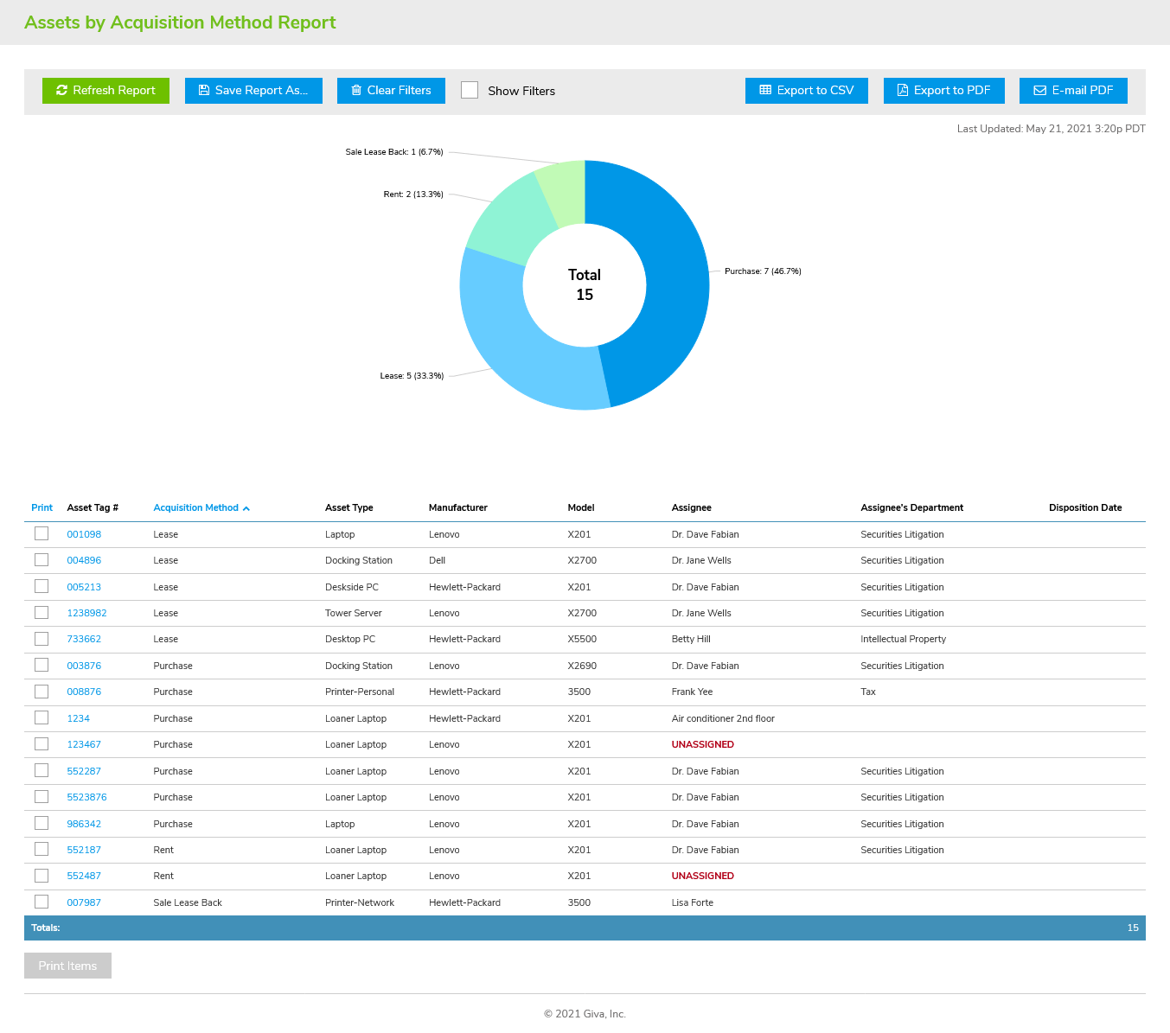This screenshot has height=1033, width=1170.
Task: Click the refresh icon on Refresh Report
Action: point(61,90)
